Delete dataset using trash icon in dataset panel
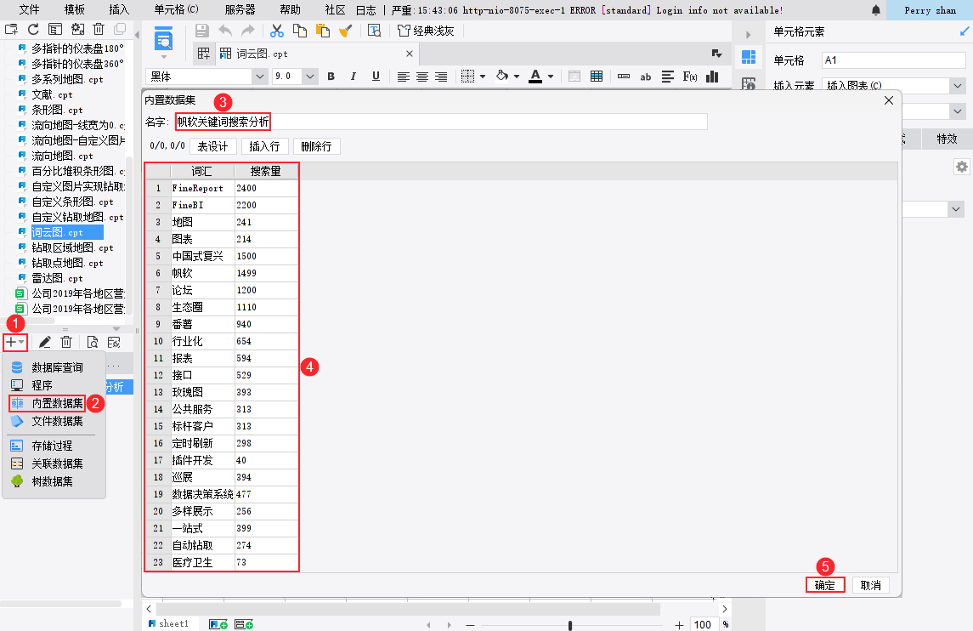Screen dimensions: 973x631 pyautogui.click(x=66, y=342)
